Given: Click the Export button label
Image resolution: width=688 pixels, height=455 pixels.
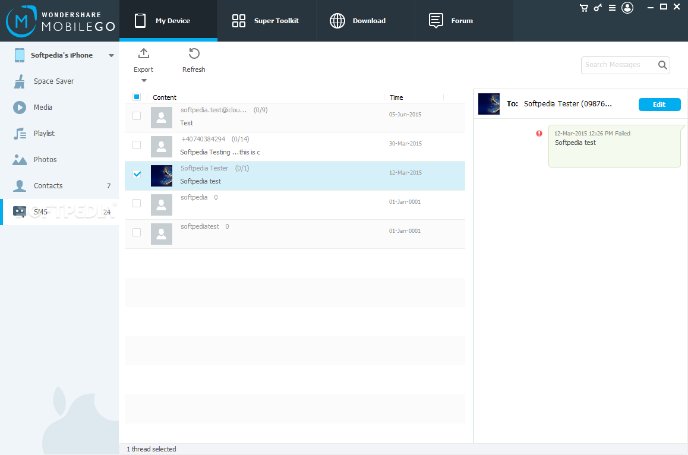Looking at the screenshot, I should pos(143,69).
